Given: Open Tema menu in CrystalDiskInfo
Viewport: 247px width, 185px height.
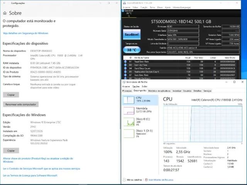Looking at the screenshot, I should (152, 7).
